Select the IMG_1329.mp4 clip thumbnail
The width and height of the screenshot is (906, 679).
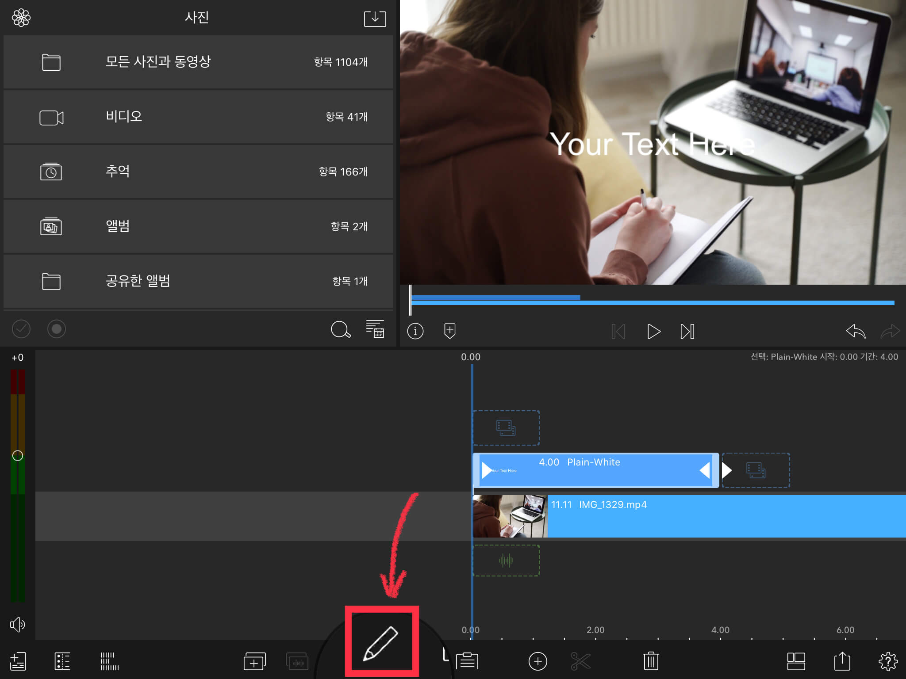[x=510, y=516]
